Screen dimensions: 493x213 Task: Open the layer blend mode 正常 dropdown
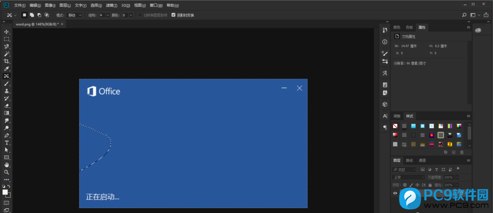pyautogui.click(x=409, y=177)
